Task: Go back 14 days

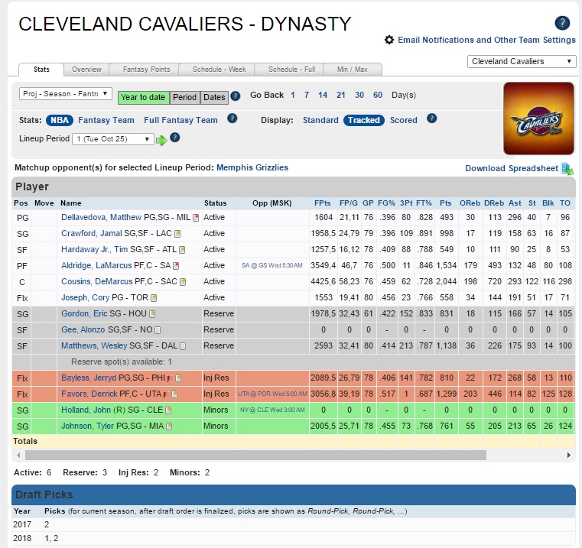Action: pos(323,95)
